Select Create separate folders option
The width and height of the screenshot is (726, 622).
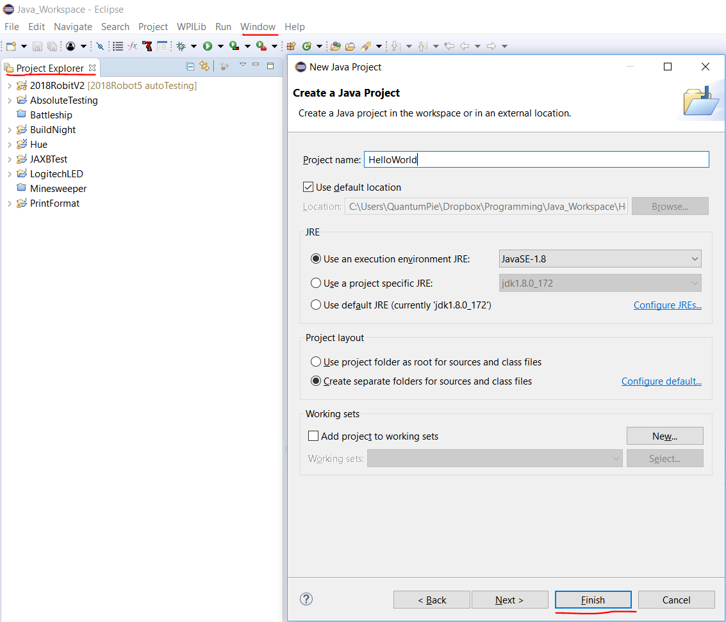[316, 381]
